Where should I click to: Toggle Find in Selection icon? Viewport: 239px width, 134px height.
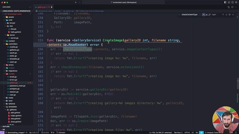[x=230, y=15]
